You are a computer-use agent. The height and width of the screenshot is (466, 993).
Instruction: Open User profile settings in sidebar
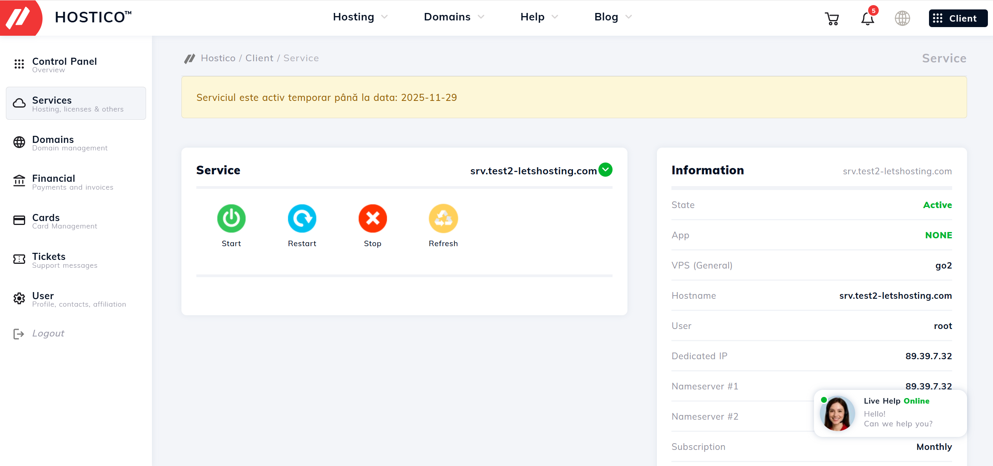click(x=76, y=299)
